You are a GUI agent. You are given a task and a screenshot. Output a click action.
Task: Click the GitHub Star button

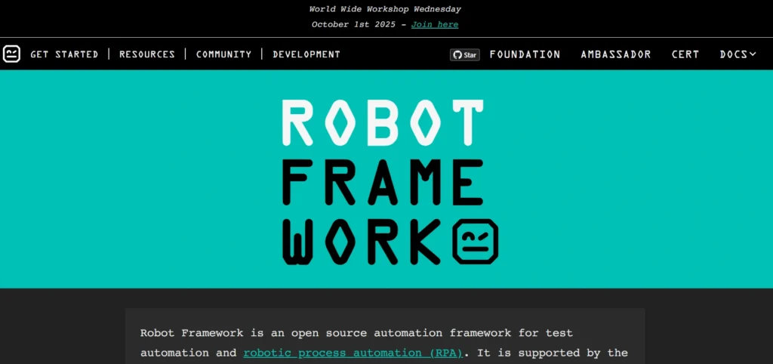[465, 54]
